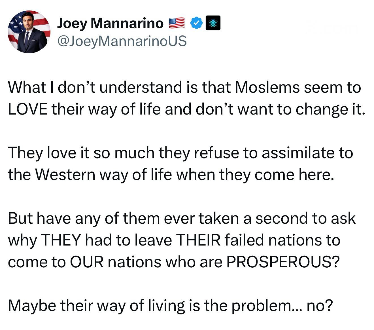Click the word "Moslems" in the post
374x330 pixels.
(x=267, y=87)
